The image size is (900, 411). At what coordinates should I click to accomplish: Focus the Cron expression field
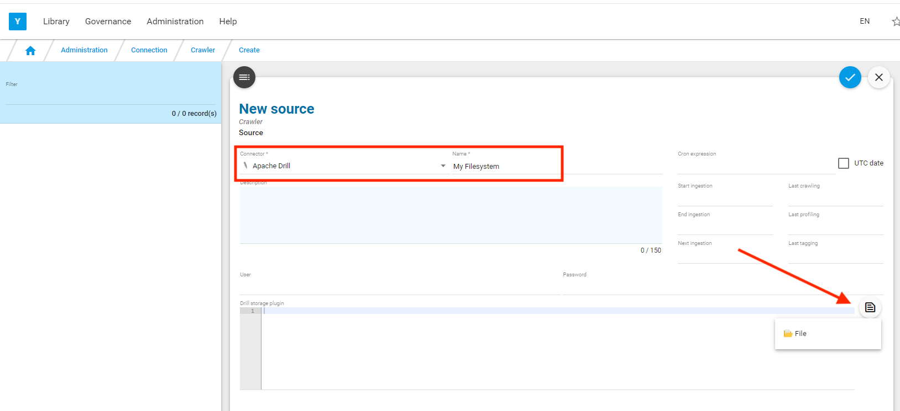click(x=755, y=165)
